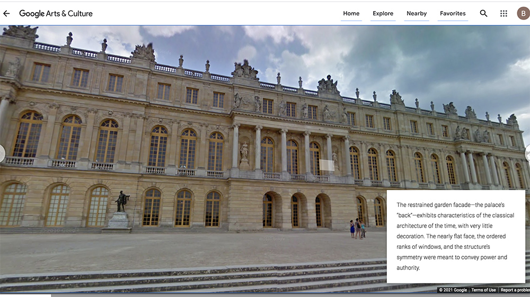Click the back arrow in the header
This screenshot has width=530, height=297.
pos(6,14)
